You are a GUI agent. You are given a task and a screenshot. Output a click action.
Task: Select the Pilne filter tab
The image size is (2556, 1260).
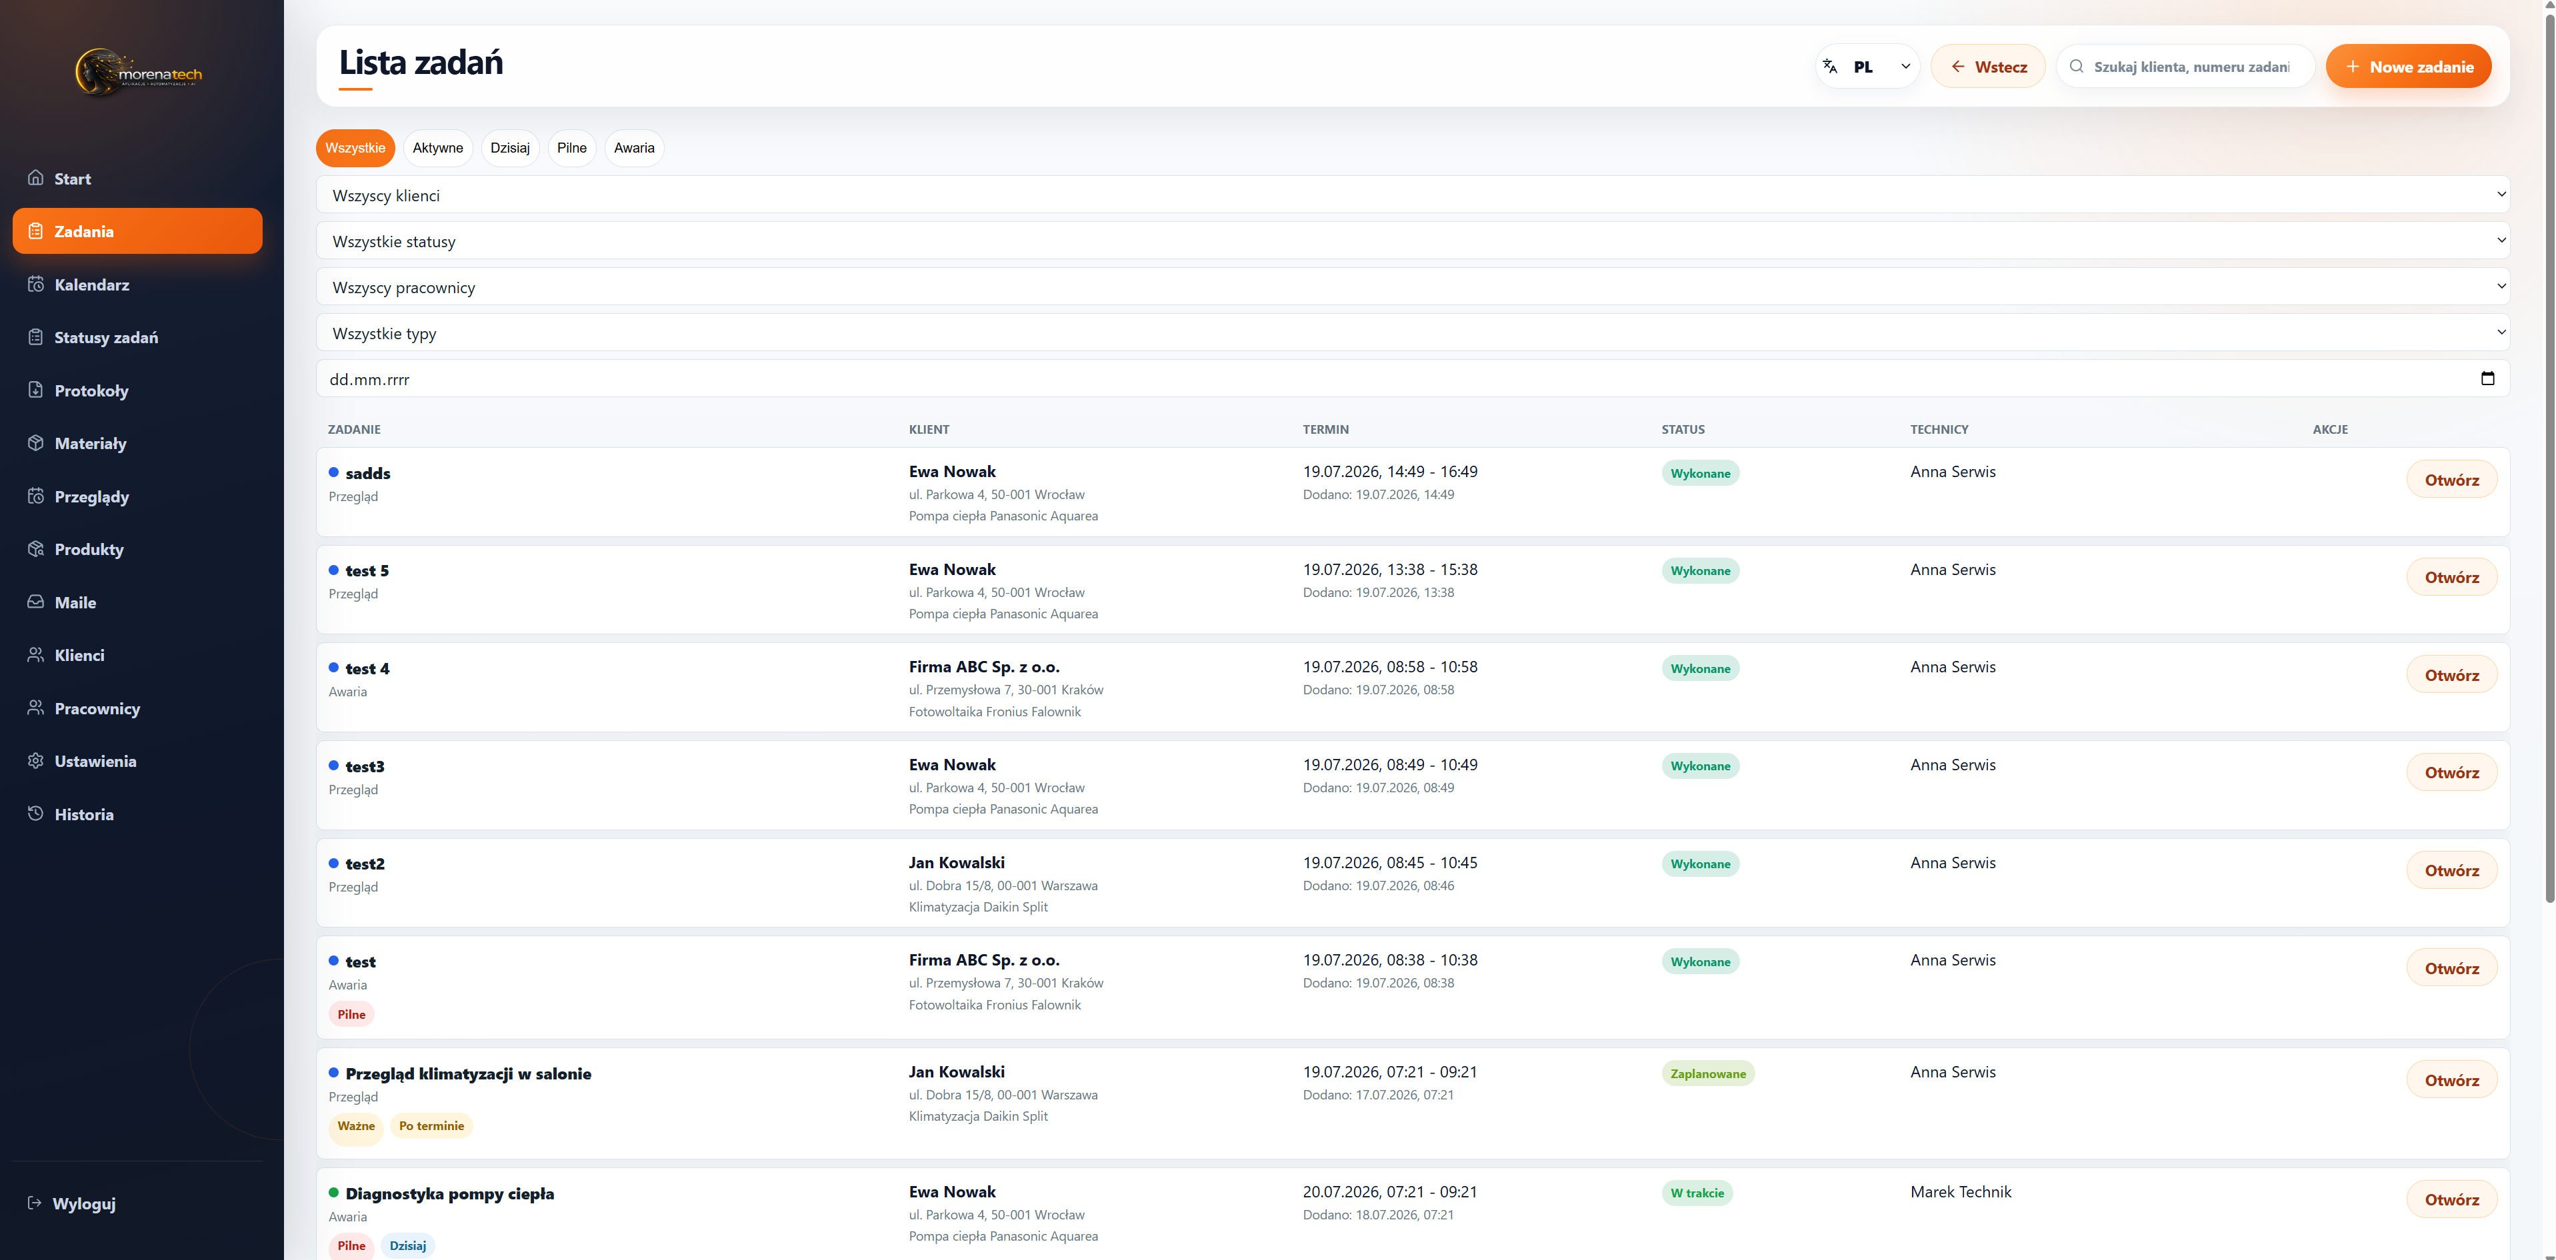[571, 148]
